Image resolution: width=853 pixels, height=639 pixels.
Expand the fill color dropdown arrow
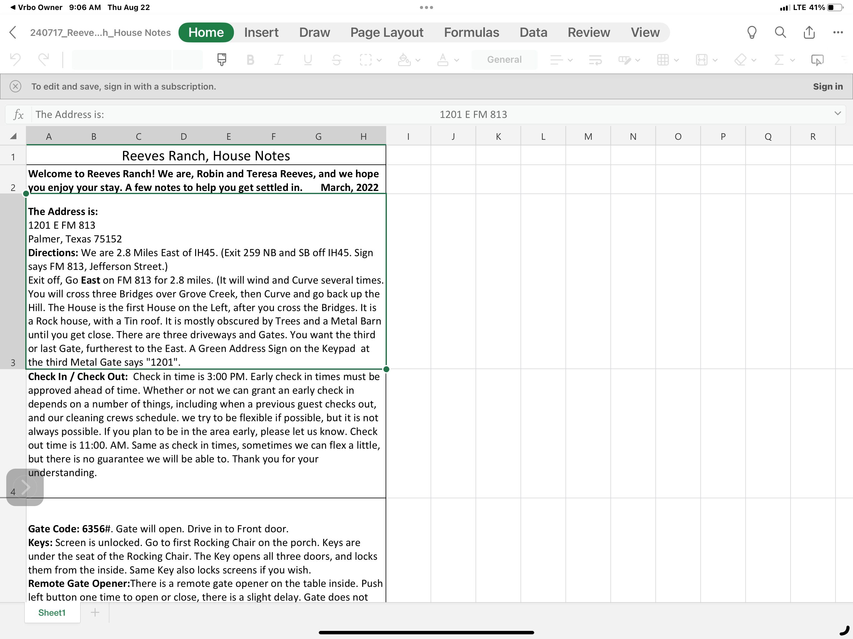click(418, 60)
